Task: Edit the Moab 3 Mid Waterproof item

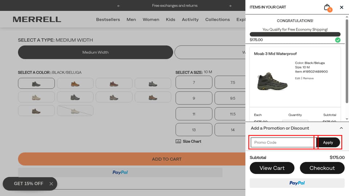Action: (298, 78)
